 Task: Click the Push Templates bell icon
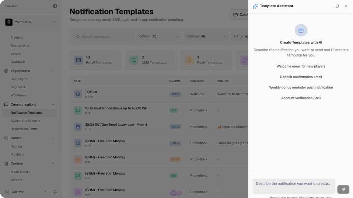pos(189,60)
